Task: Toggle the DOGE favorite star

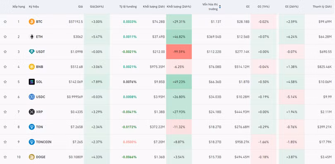Action: 5,157
